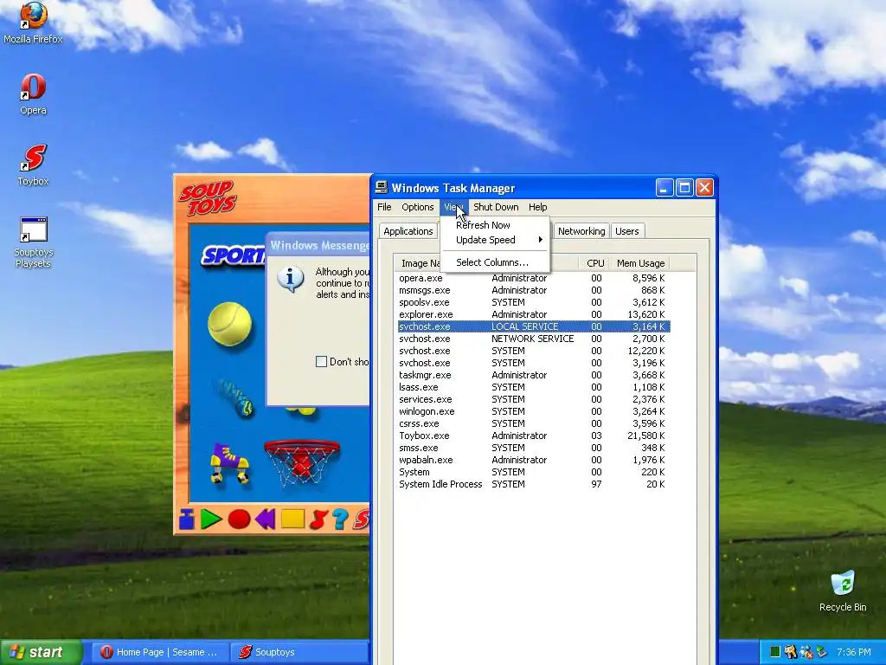Click the Task Manager title bar icon
886x665 pixels.
[x=382, y=187]
